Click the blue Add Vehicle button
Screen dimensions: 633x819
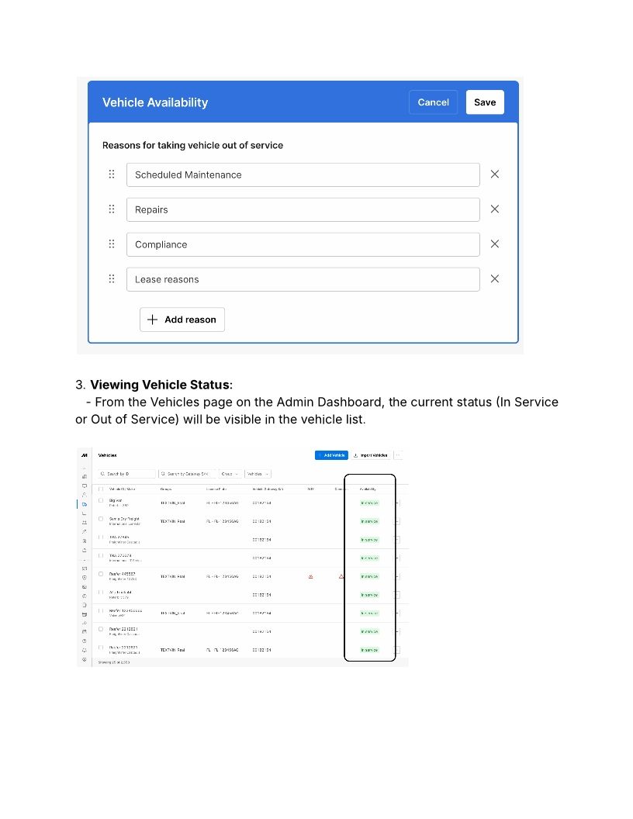coord(331,456)
